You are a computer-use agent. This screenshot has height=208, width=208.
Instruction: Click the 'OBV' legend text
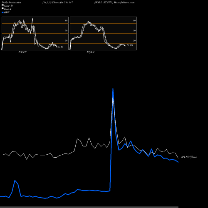tap(7, 12)
